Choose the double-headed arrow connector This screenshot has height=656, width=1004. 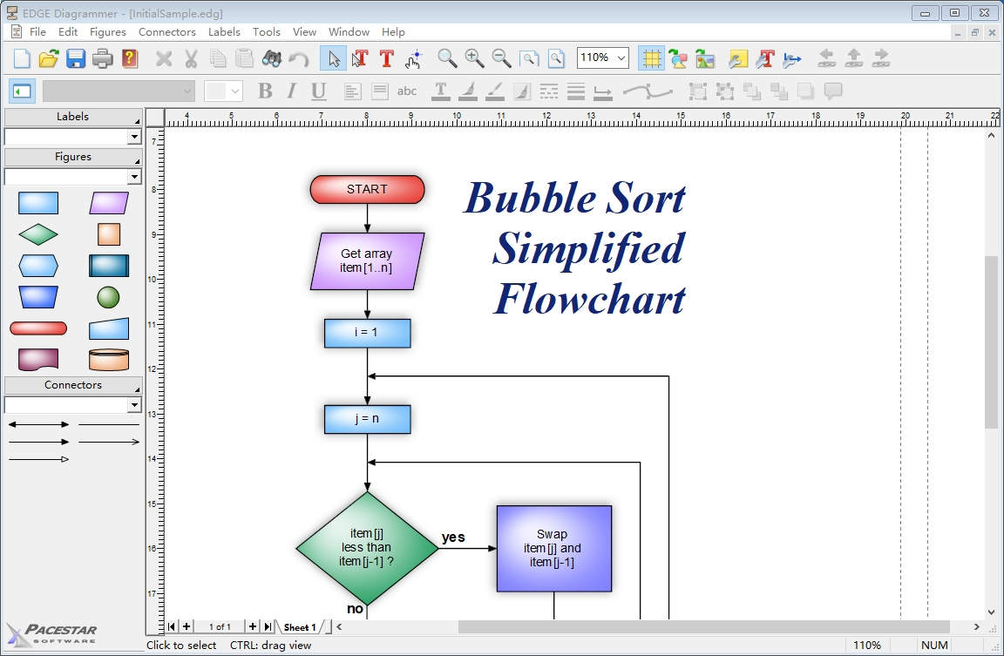click(38, 424)
